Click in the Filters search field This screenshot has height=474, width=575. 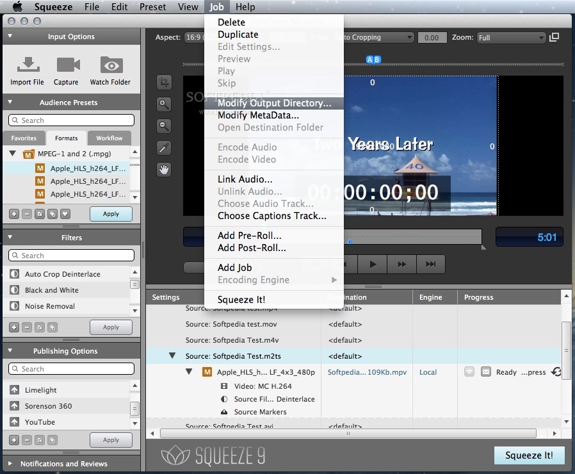tap(71, 255)
